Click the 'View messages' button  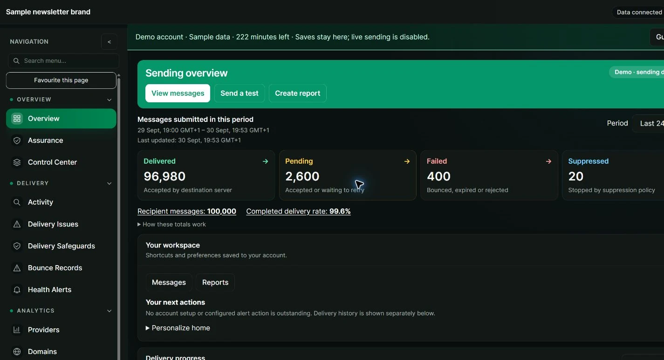tap(178, 93)
